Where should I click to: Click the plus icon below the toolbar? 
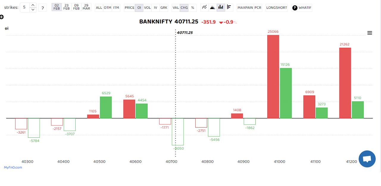click(x=2, y=17)
